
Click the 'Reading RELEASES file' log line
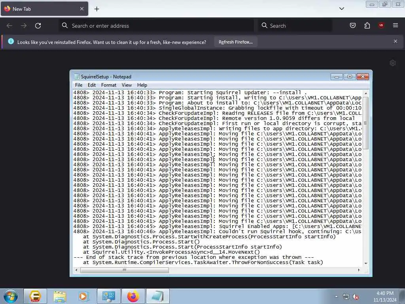(x=218, y=113)
